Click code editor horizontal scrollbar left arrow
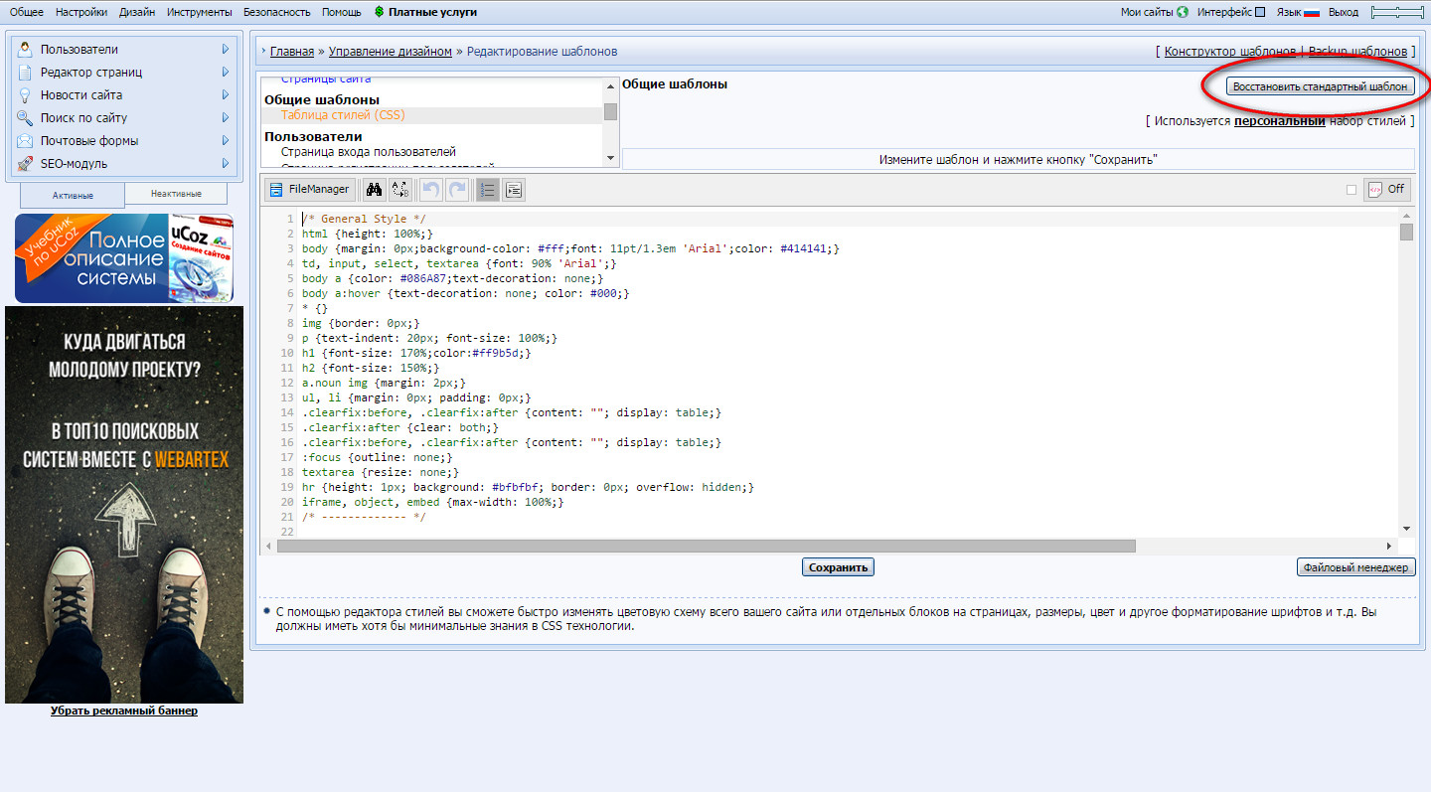The image size is (1431, 792). click(x=269, y=547)
